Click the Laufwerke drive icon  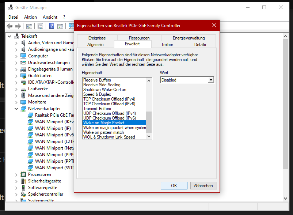23,89
